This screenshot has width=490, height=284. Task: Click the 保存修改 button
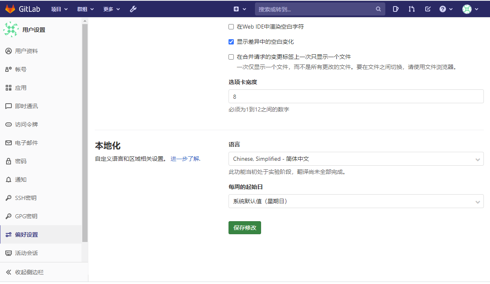point(244,228)
